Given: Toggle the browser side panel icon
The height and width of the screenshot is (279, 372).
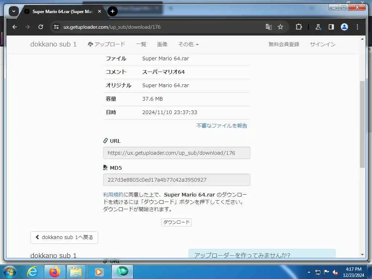Looking at the screenshot, I should [331, 27].
